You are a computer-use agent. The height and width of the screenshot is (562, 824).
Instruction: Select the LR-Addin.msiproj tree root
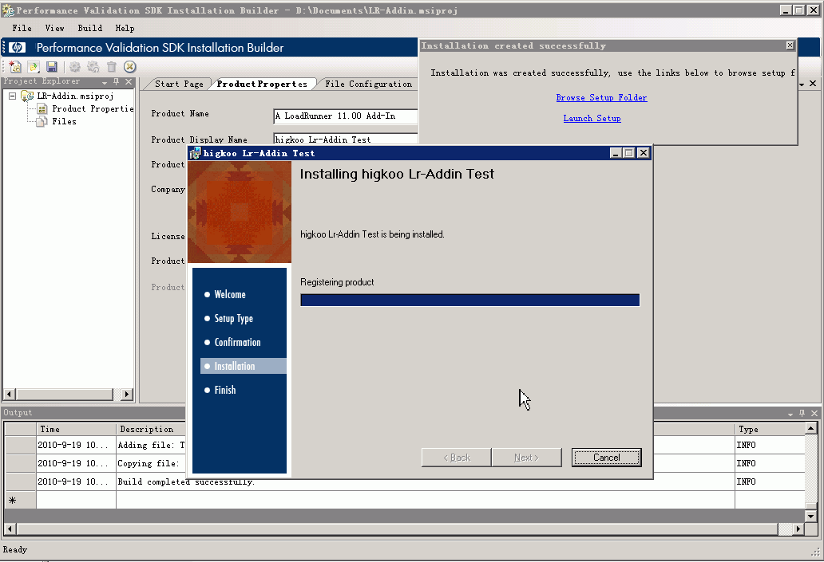75,96
